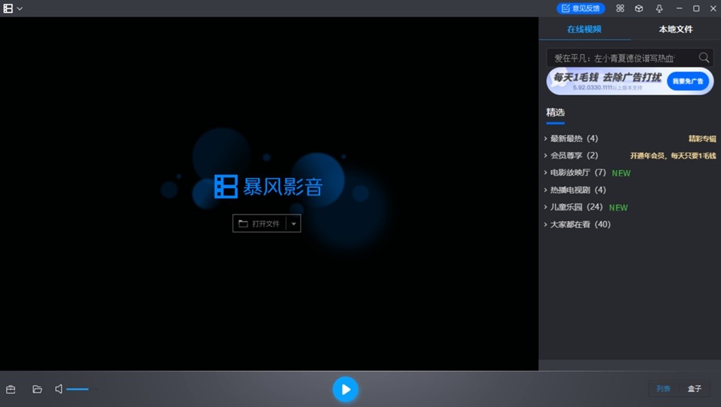Click the app center grid icon
Viewport: 721px width, 407px height.
click(x=619, y=9)
